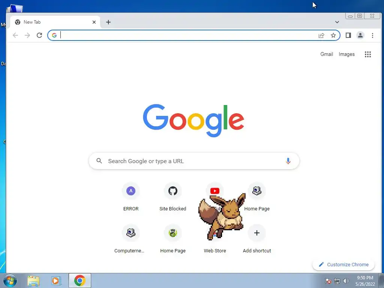Open Chrome three-dot menu
The image size is (384, 288).
point(372,35)
